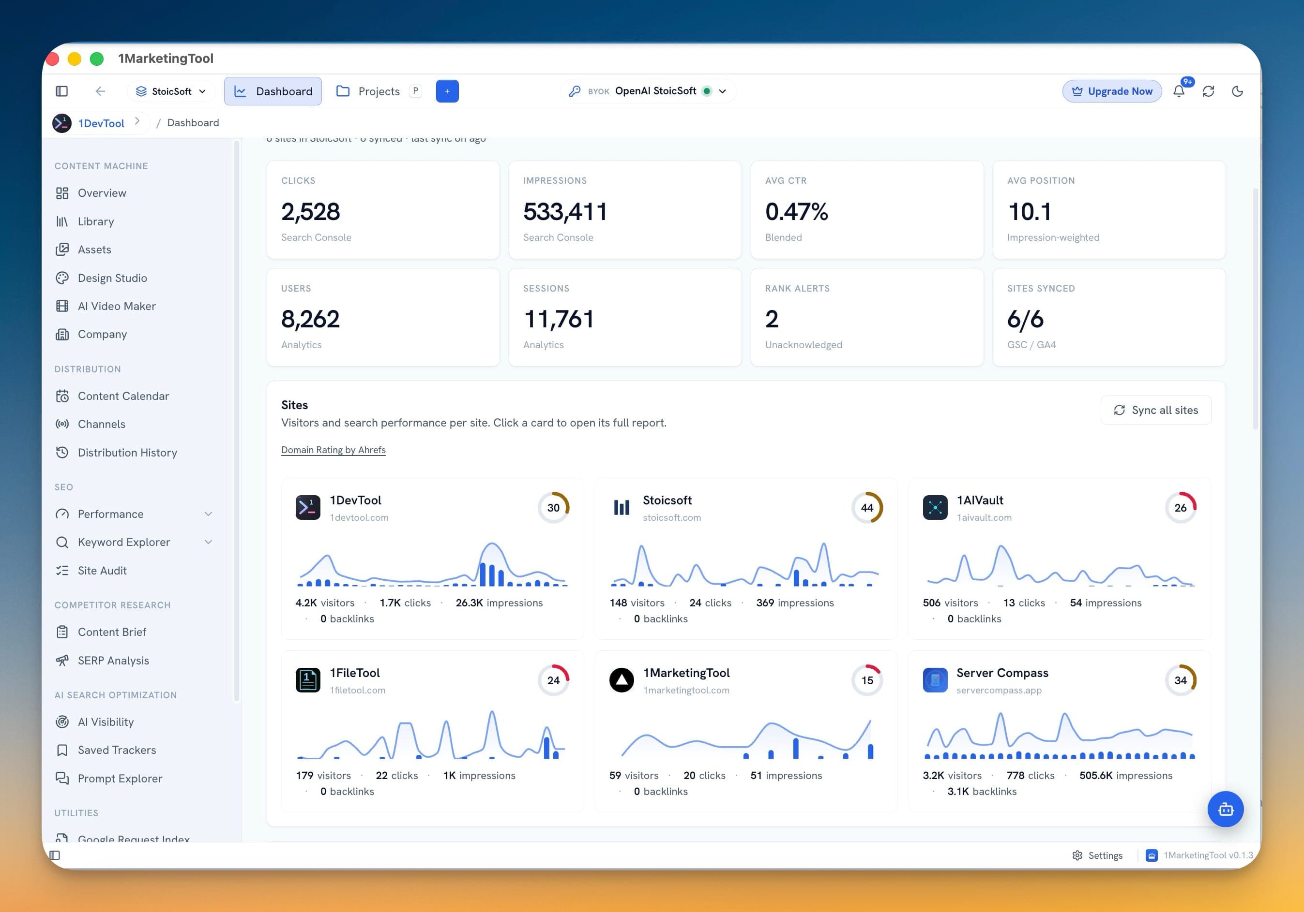The width and height of the screenshot is (1304, 912).
Task: Open the floating AI assistant bot button
Action: click(x=1225, y=809)
